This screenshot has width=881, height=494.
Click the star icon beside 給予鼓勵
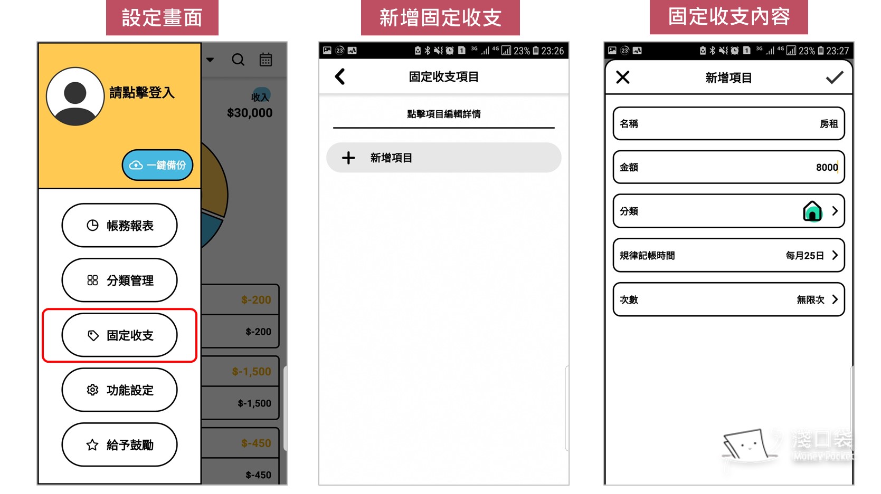click(92, 445)
